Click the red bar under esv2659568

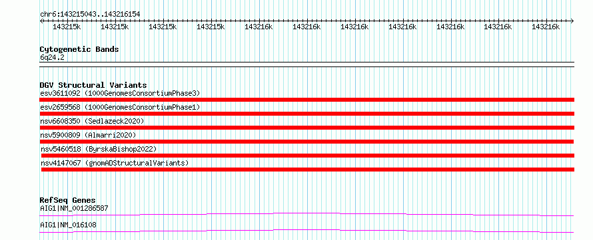306,114
